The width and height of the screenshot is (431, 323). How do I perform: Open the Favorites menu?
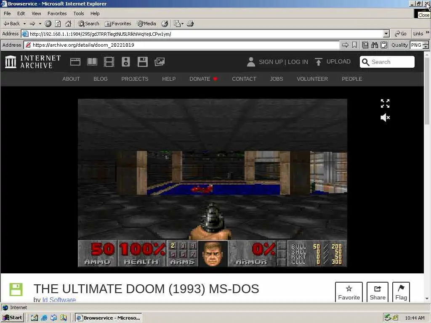[x=57, y=13]
